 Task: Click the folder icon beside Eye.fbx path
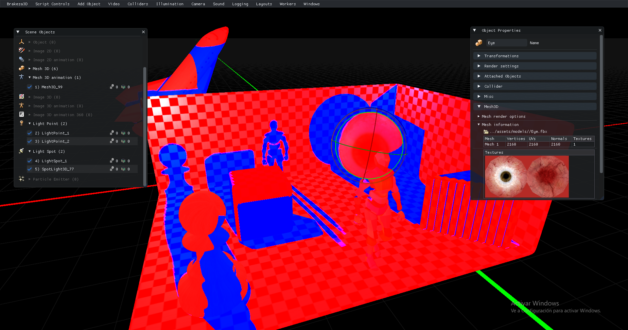point(486,132)
